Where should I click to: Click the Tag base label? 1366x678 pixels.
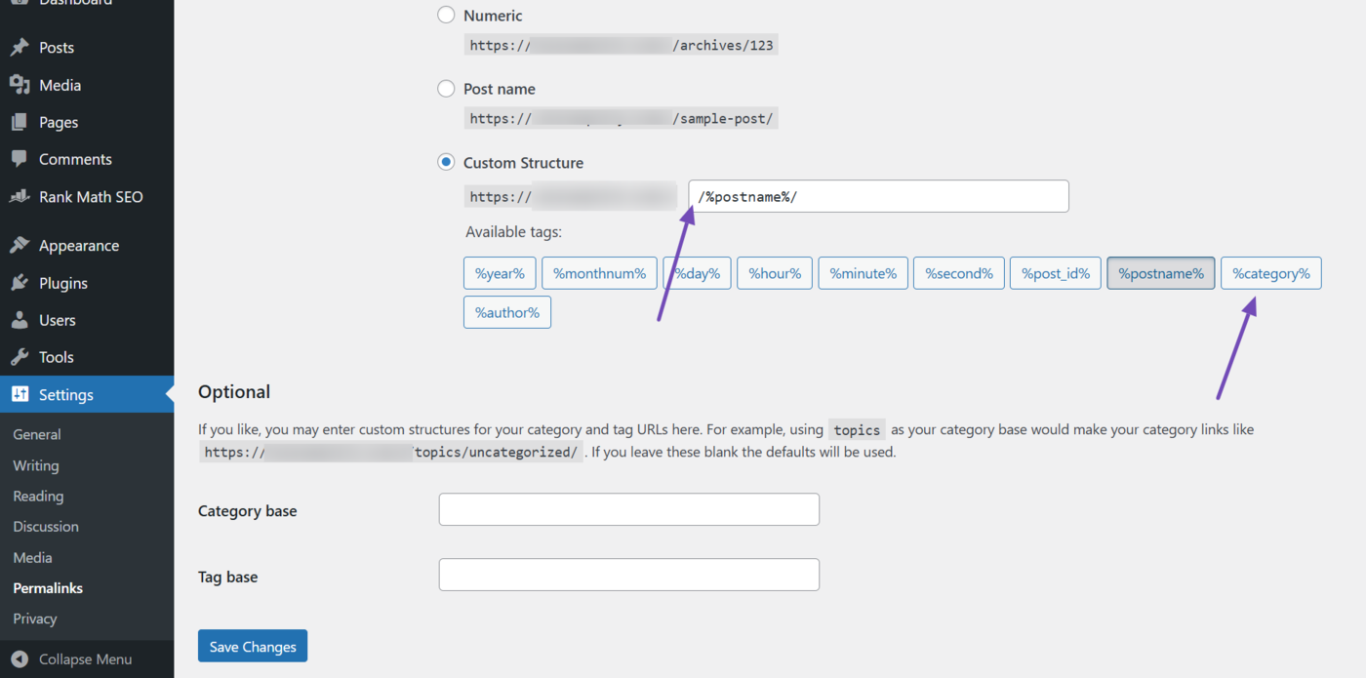point(228,577)
